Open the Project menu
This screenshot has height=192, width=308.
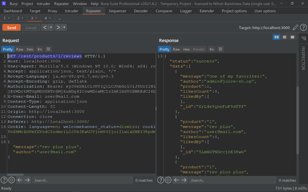click(27, 4)
